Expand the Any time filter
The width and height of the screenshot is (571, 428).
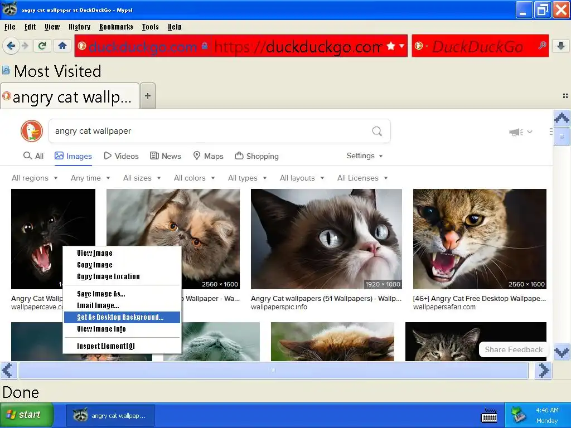(x=90, y=178)
